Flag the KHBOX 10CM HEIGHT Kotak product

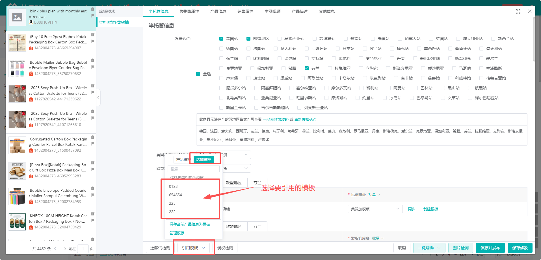(93, 221)
